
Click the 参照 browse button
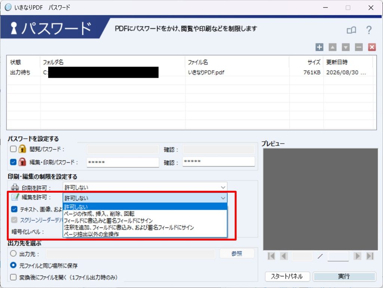pyautogui.click(x=237, y=254)
